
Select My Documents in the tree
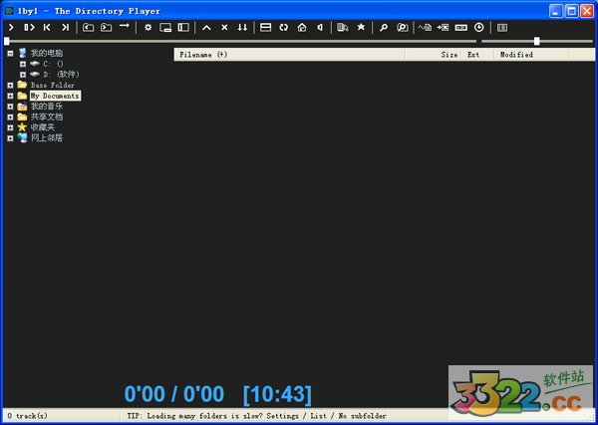[55, 96]
